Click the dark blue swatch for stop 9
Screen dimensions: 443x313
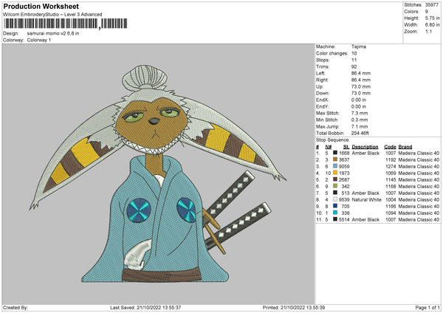pos(335,206)
